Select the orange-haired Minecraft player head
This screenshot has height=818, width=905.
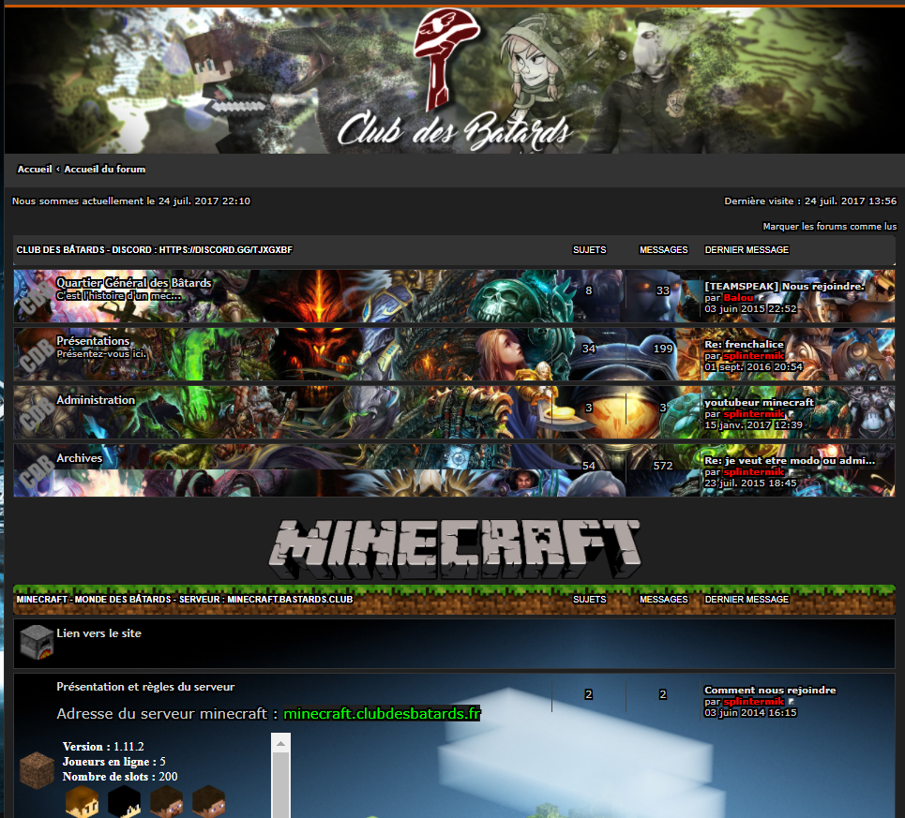[x=82, y=802]
